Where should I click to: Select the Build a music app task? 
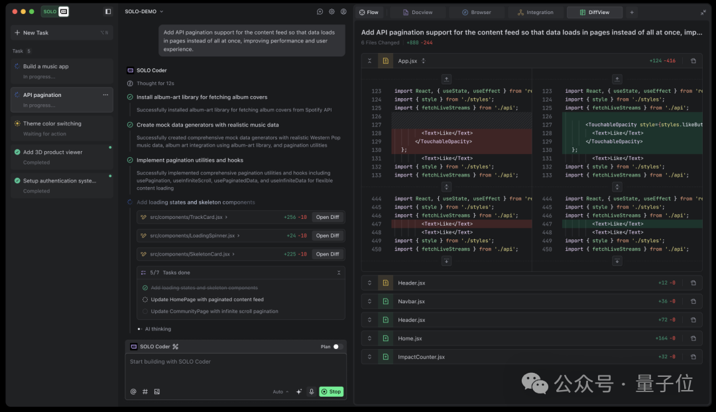[x=62, y=71]
